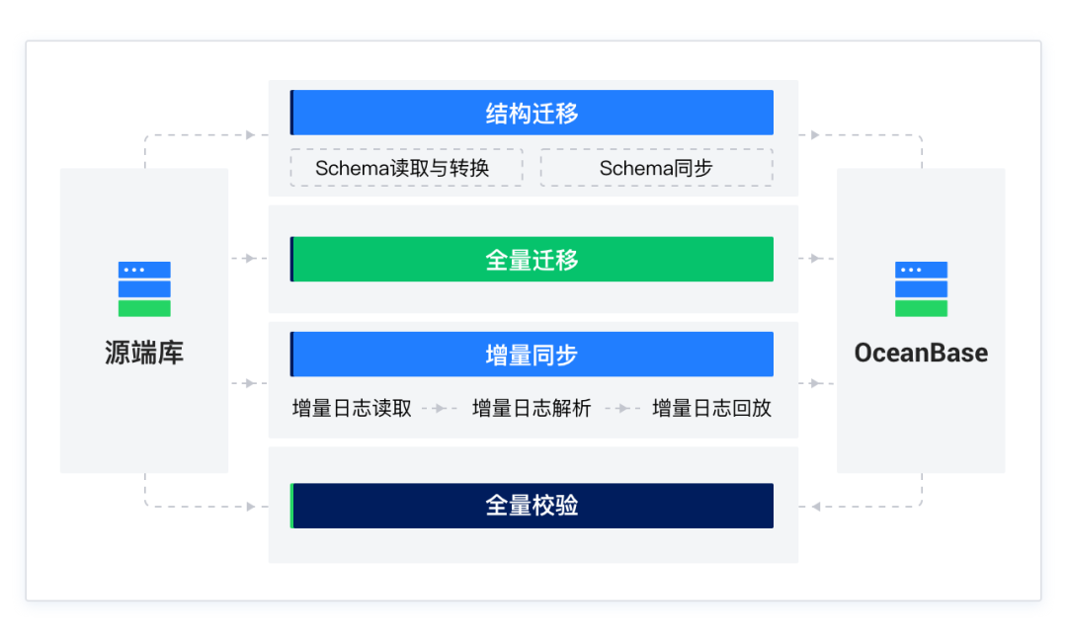Click the arrow between 增量日志读取 and 增量日志解析
1067x640 pixels.
pos(441,408)
